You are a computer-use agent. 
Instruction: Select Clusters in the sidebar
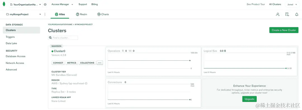(x=21, y=30)
